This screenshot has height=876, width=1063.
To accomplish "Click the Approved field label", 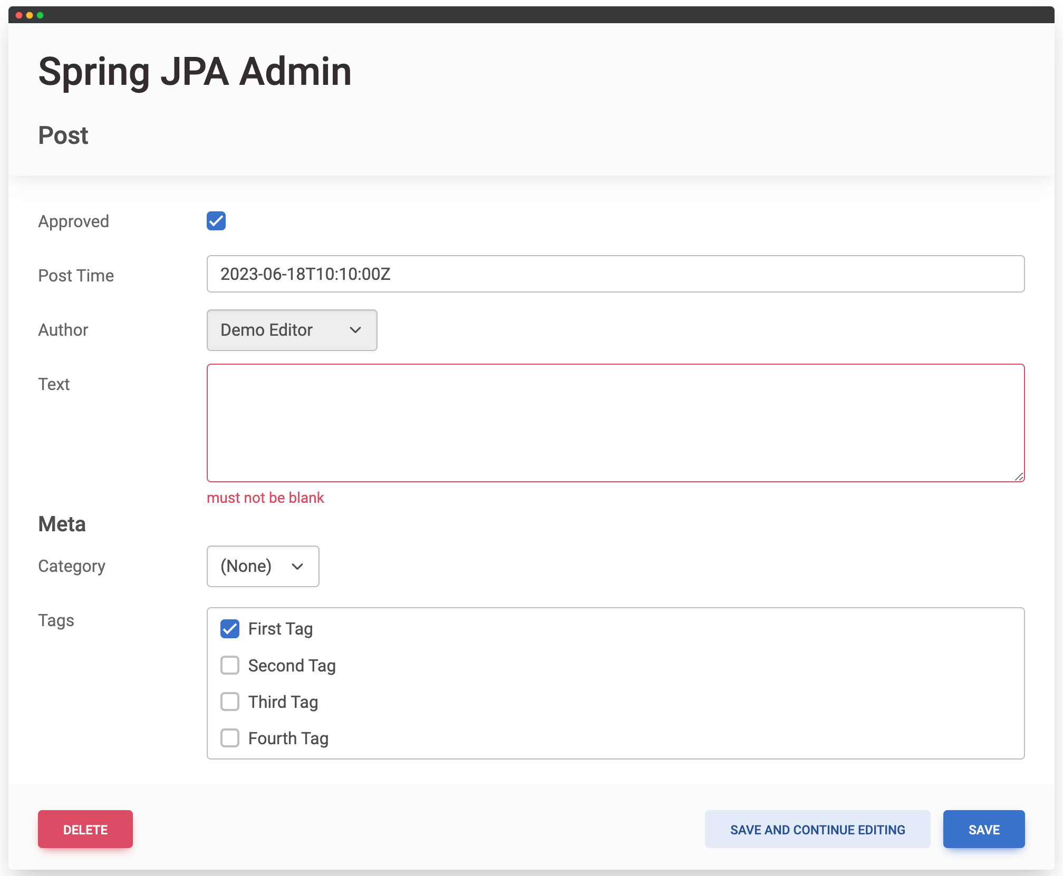I will (x=74, y=221).
